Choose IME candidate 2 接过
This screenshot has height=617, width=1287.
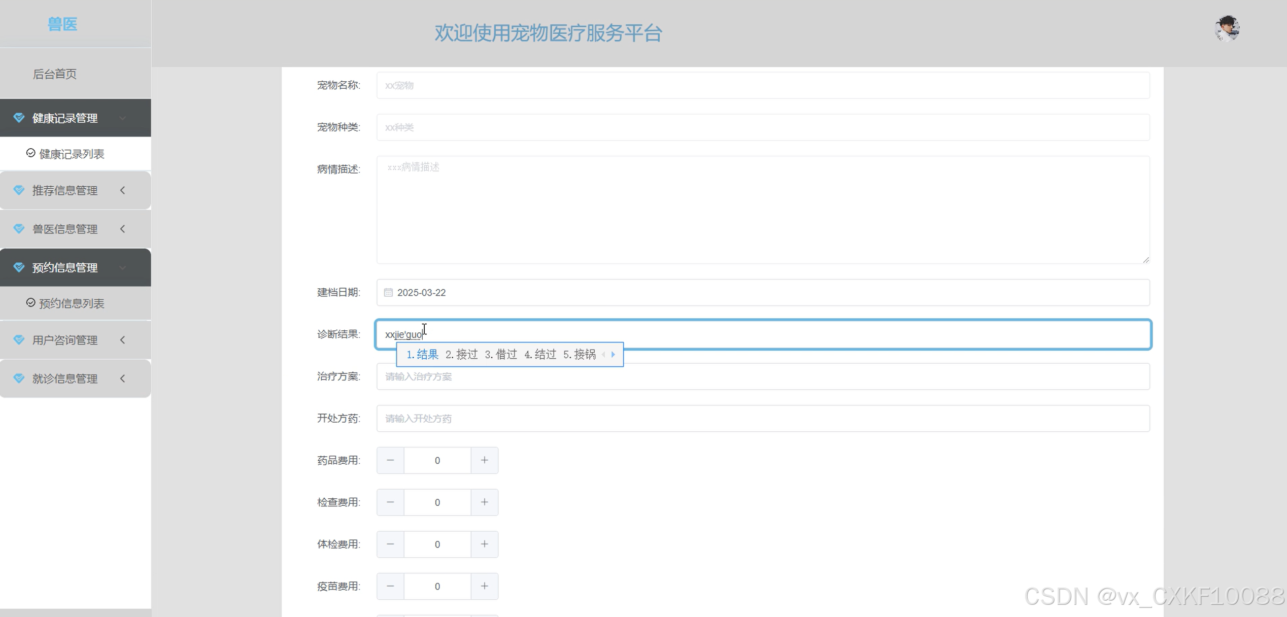461,355
